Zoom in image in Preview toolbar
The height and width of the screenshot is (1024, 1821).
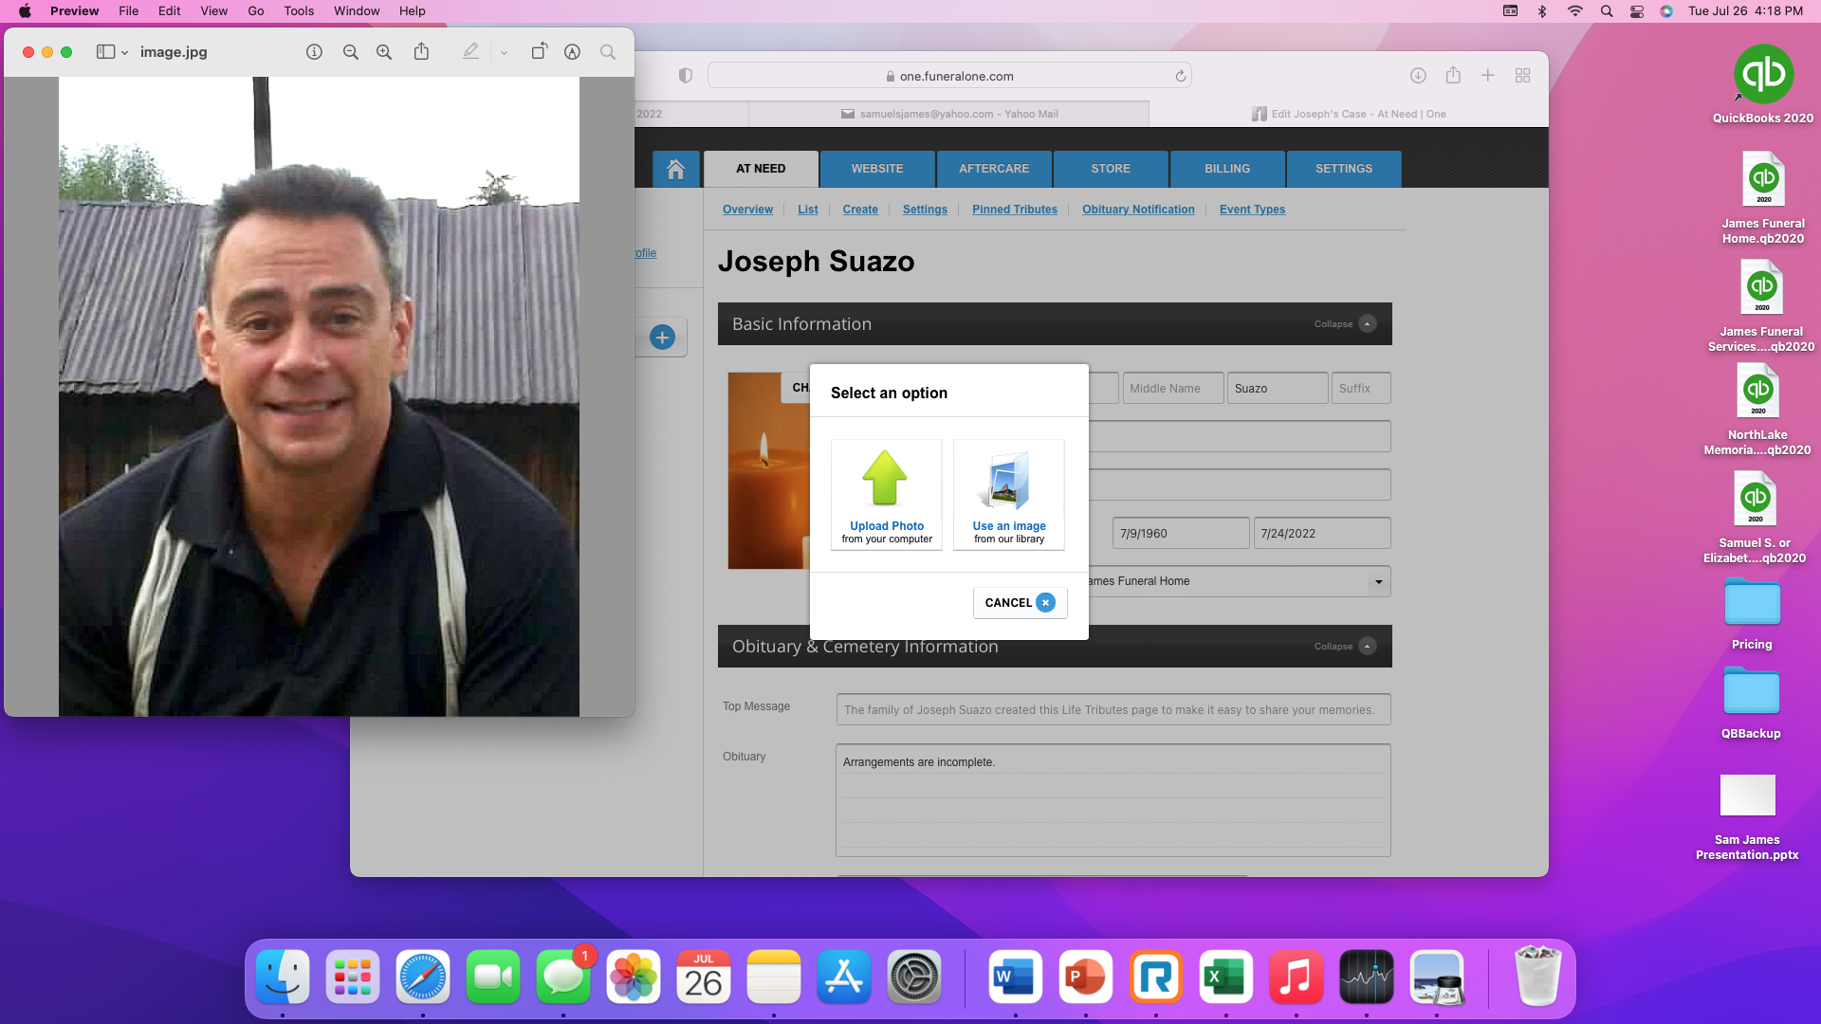pyautogui.click(x=384, y=52)
